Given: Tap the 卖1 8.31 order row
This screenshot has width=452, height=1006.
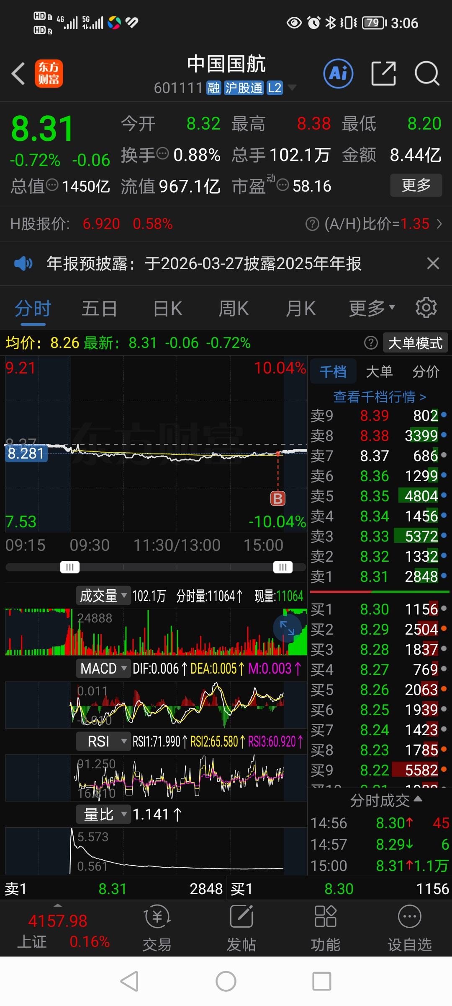Looking at the screenshot, I should point(379,576).
